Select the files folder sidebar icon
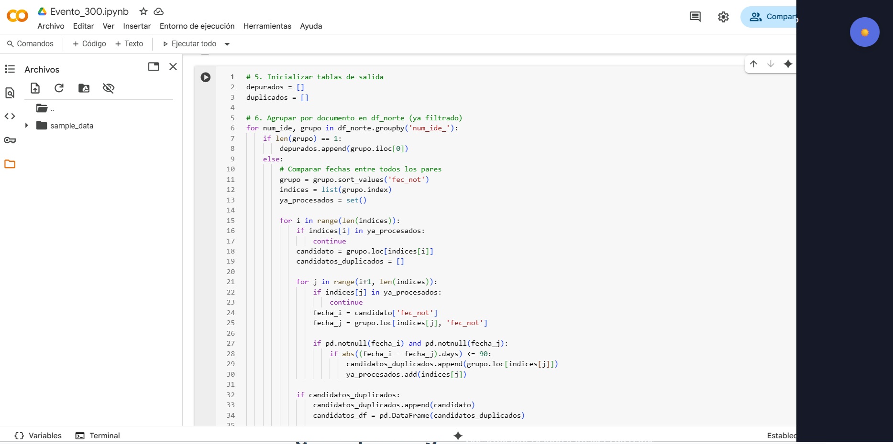The image size is (893, 444). coord(10,164)
